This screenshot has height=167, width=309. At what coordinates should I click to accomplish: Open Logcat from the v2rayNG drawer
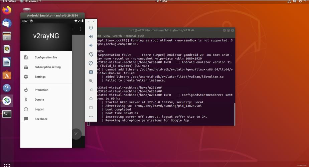[39, 109]
